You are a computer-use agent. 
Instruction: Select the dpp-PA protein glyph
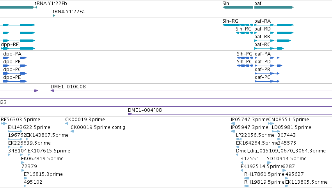click(15, 58)
